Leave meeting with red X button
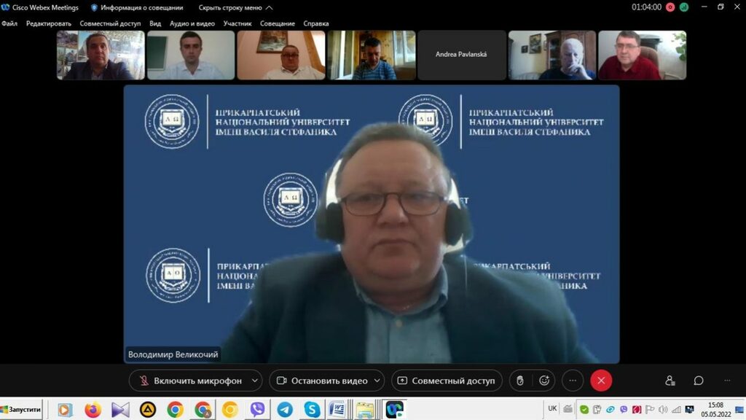This screenshot has height=420, width=746. click(601, 381)
